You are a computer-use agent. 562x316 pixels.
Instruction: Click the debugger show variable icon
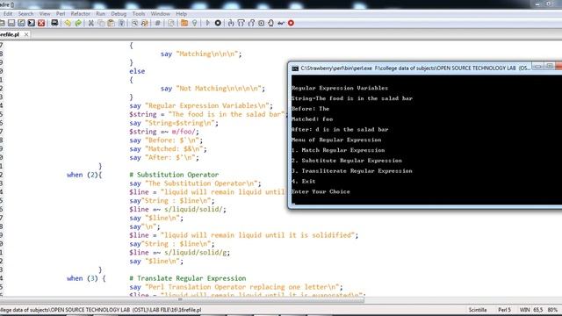[271, 23]
